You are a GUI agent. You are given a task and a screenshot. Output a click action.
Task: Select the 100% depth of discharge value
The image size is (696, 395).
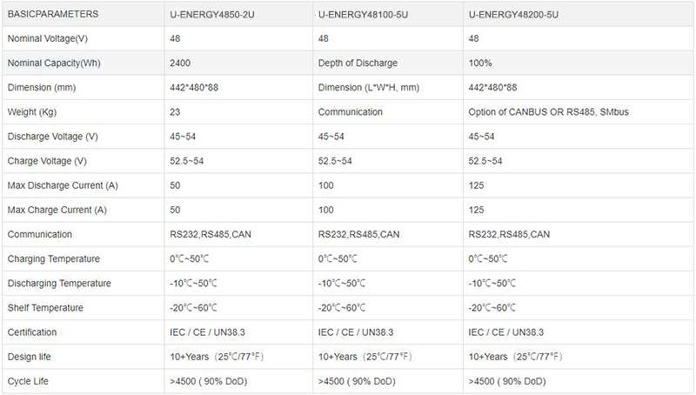pos(480,63)
